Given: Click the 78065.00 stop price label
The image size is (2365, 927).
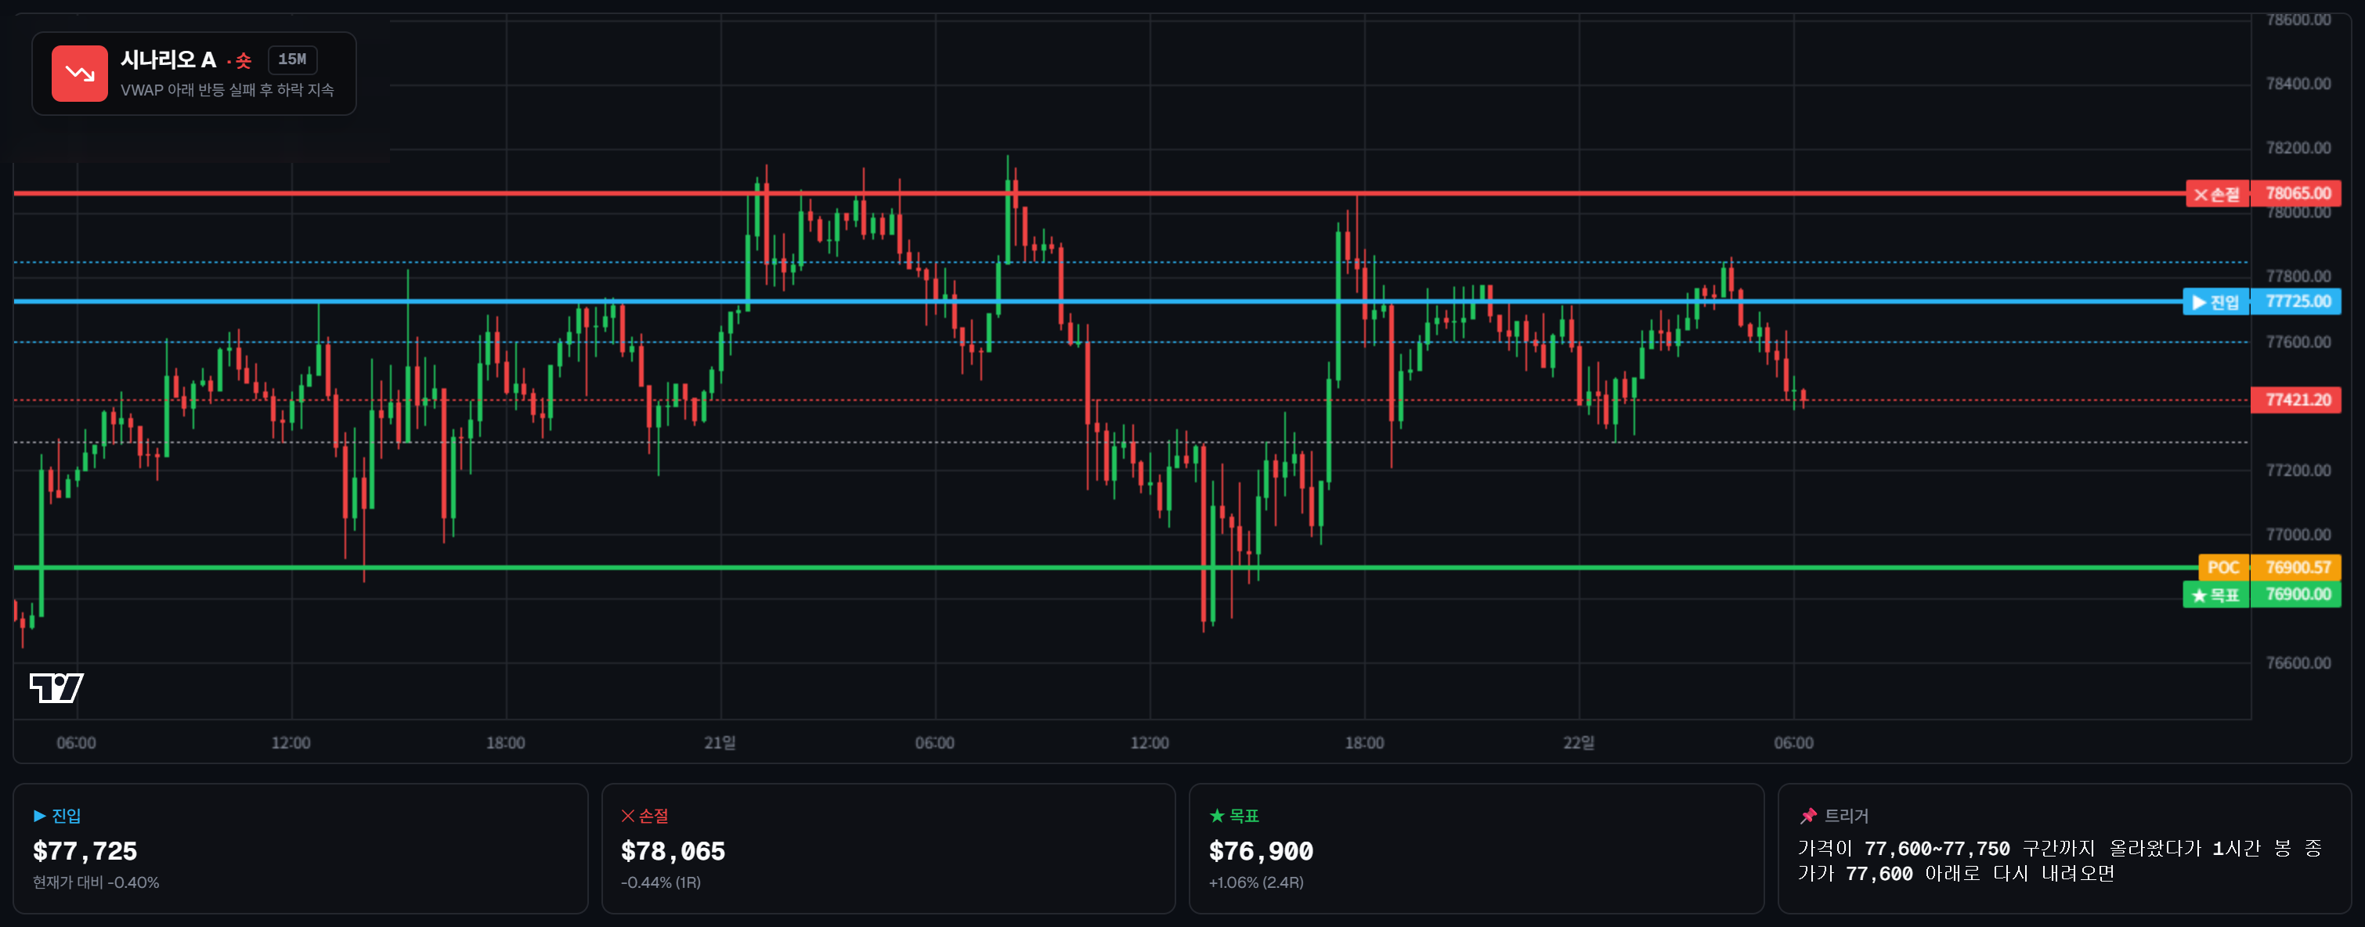Looking at the screenshot, I should coord(2296,193).
